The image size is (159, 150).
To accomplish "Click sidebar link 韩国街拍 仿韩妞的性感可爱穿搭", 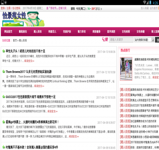I will pos(145,116).
